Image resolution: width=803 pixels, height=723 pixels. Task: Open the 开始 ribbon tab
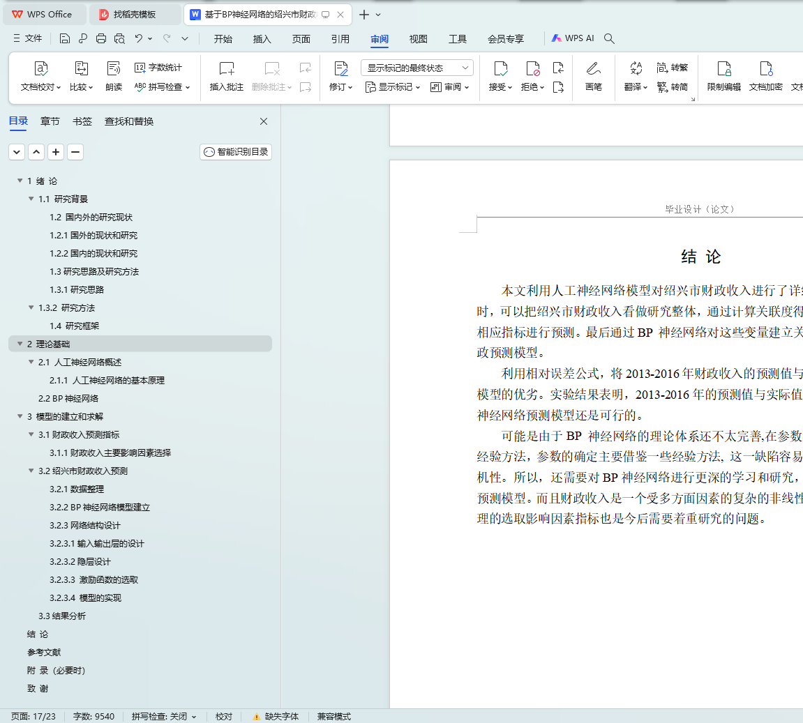223,39
